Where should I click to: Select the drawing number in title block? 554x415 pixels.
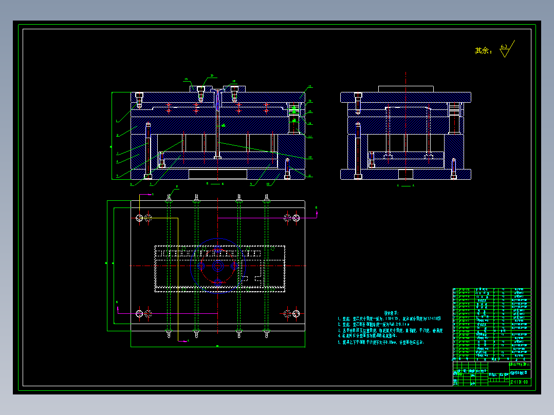pyautogui.click(x=520, y=382)
